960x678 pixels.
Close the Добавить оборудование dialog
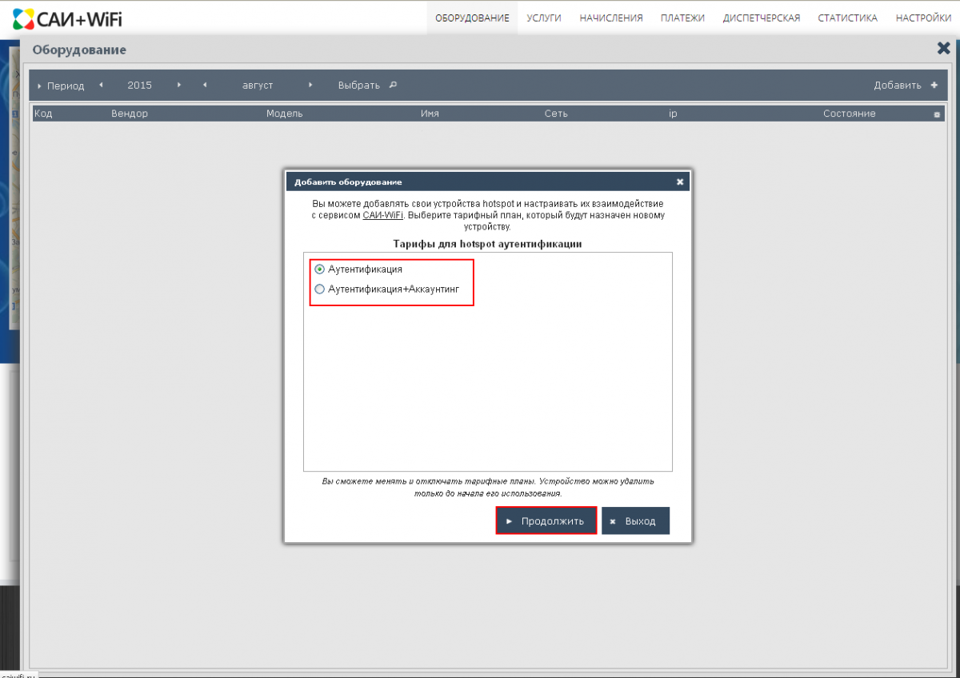click(680, 182)
